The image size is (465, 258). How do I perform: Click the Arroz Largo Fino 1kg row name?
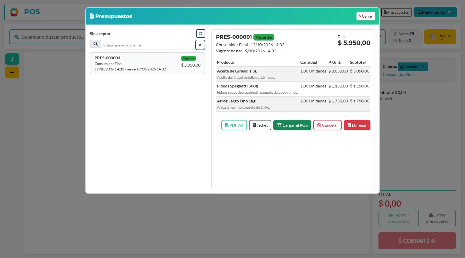(236, 101)
